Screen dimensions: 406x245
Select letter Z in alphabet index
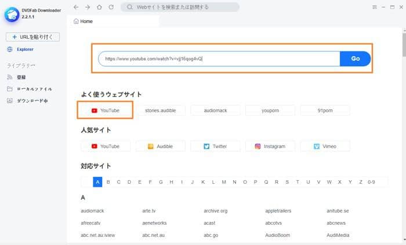[x=360, y=182]
